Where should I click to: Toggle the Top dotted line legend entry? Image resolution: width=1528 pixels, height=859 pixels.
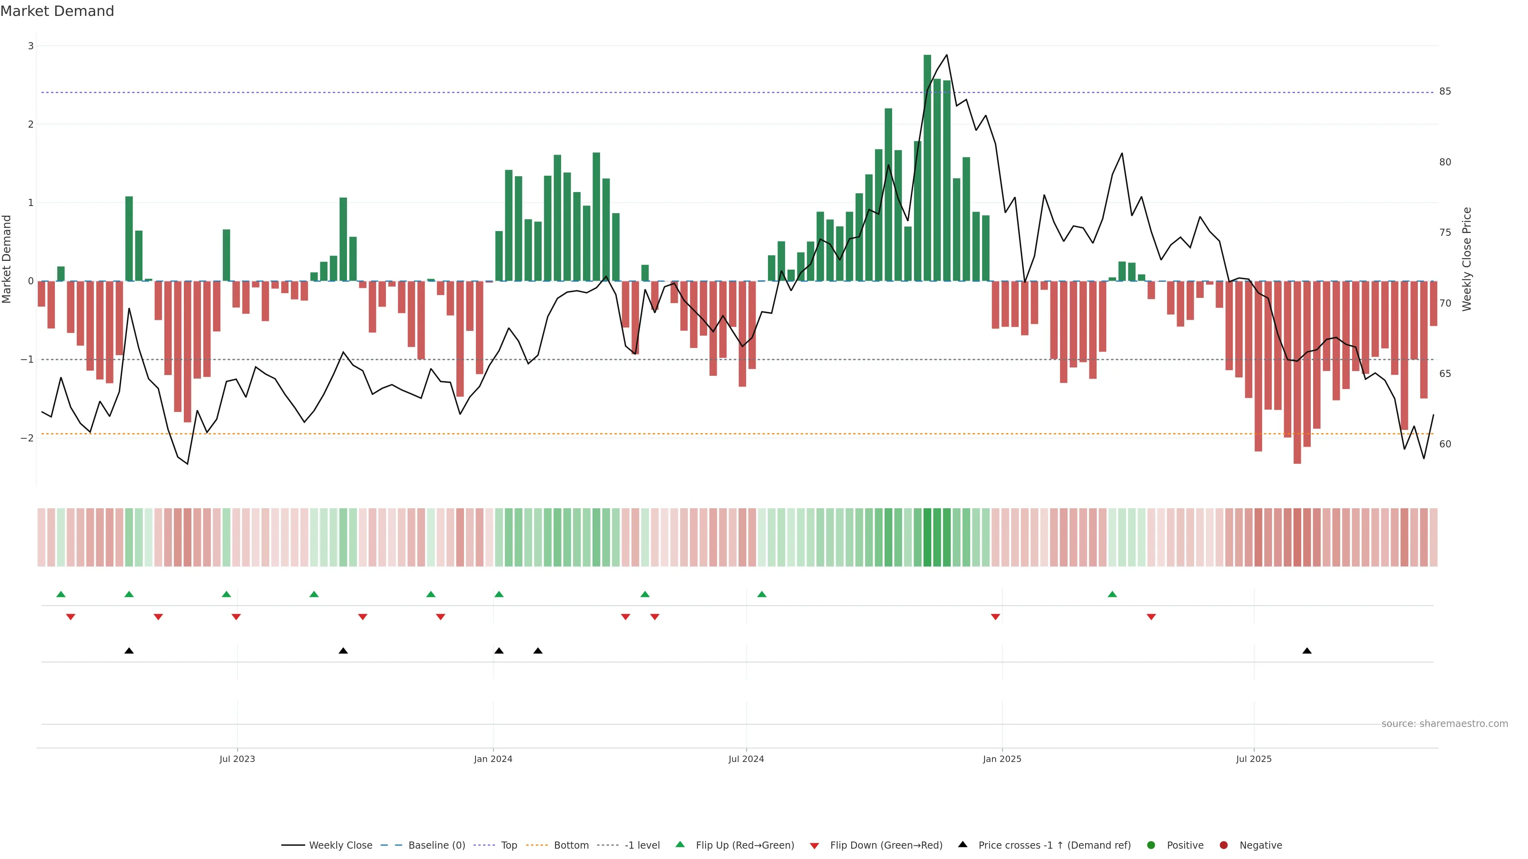509,845
